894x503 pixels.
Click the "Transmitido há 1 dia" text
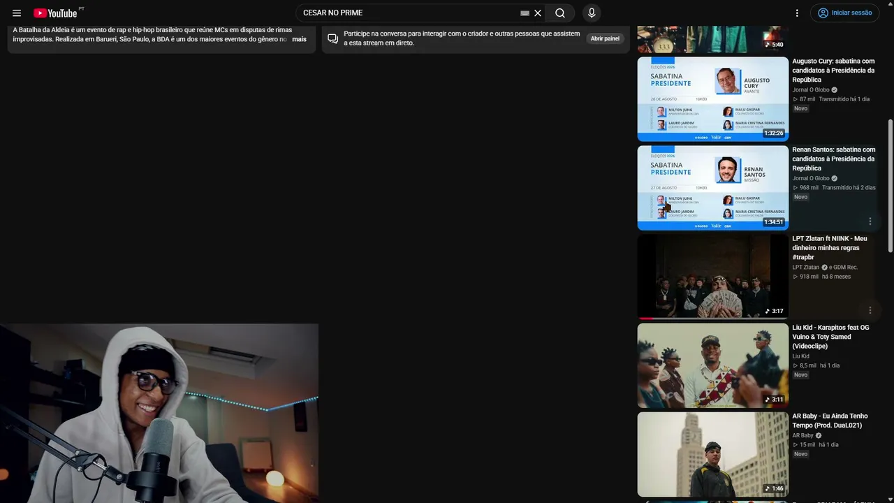click(844, 99)
